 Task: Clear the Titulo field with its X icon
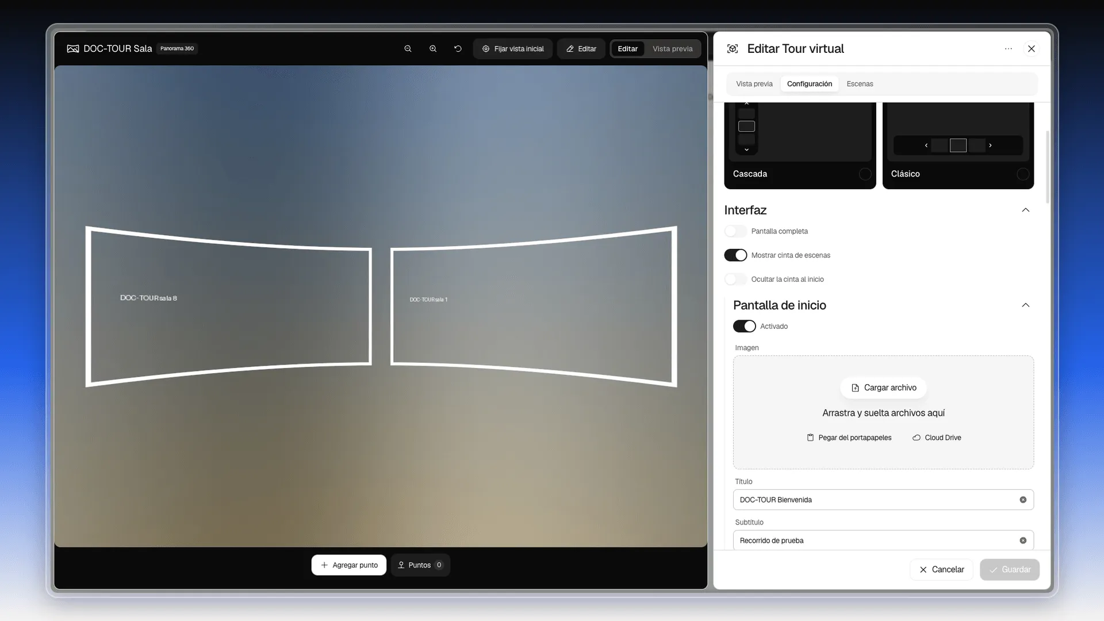[1023, 500]
